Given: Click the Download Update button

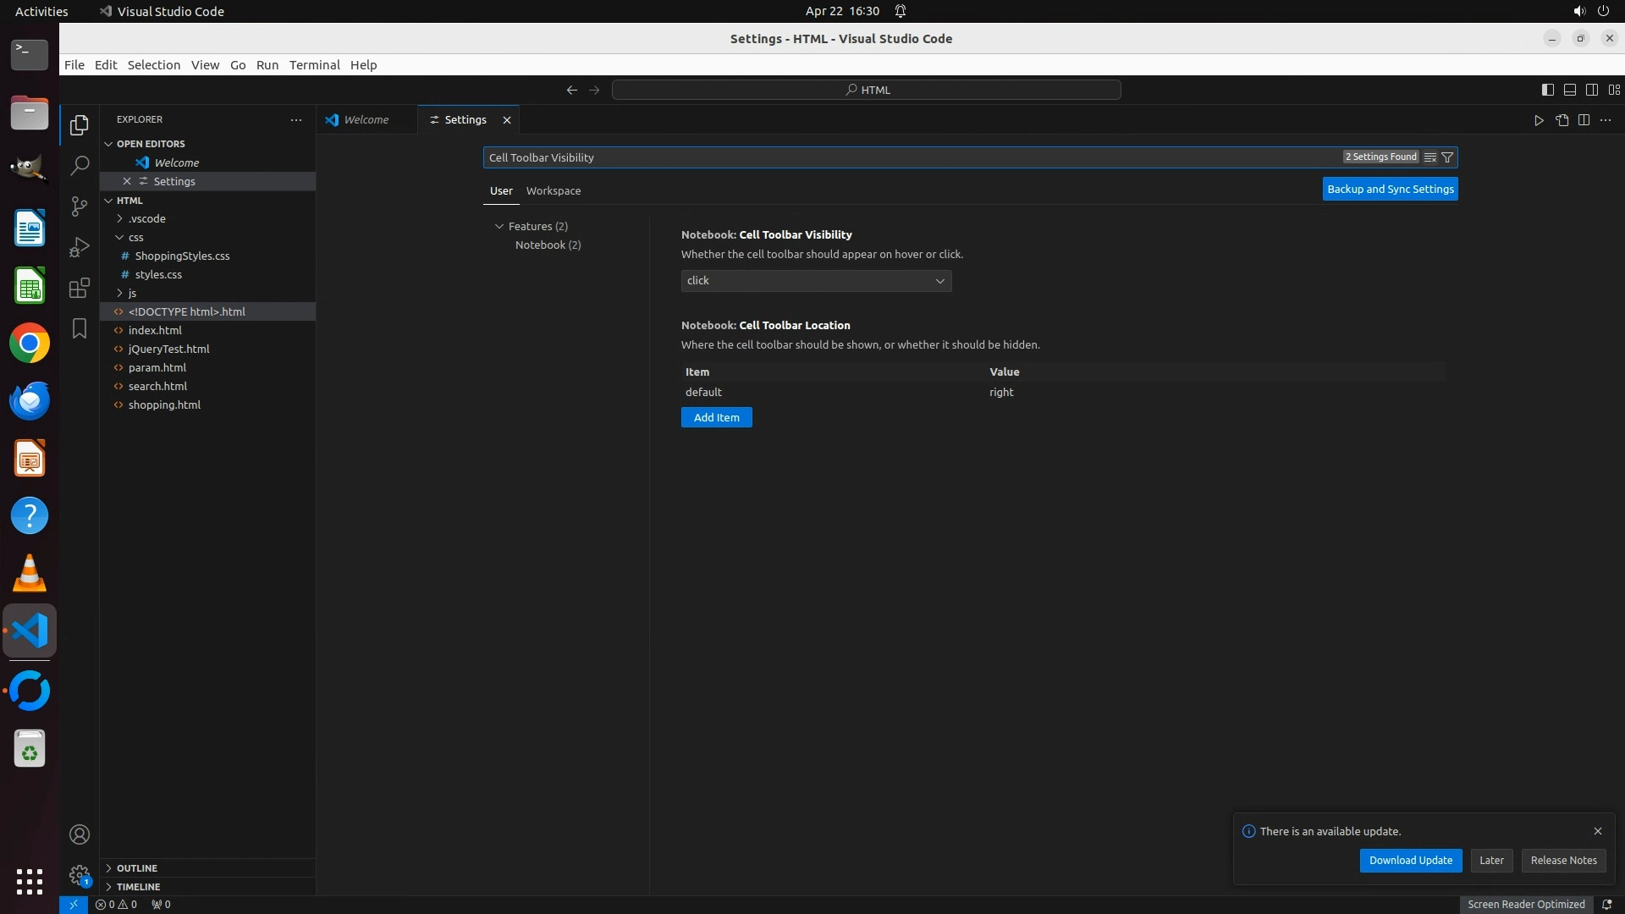Looking at the screenshot, I should click(1410, 860).
